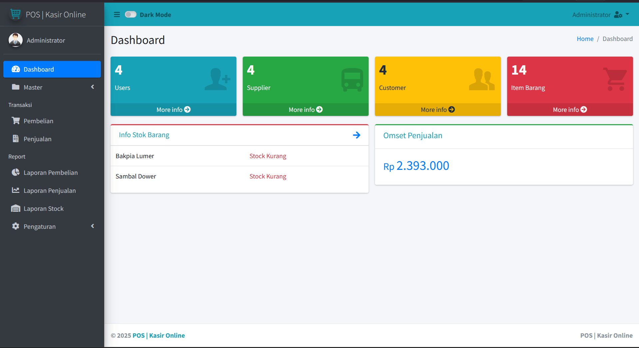Click the Laporan Penjualan line chart icon

tap(16, 190)
